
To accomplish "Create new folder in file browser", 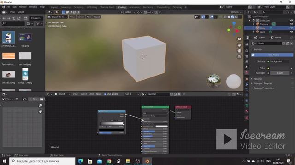I will (x=25, y=18).
